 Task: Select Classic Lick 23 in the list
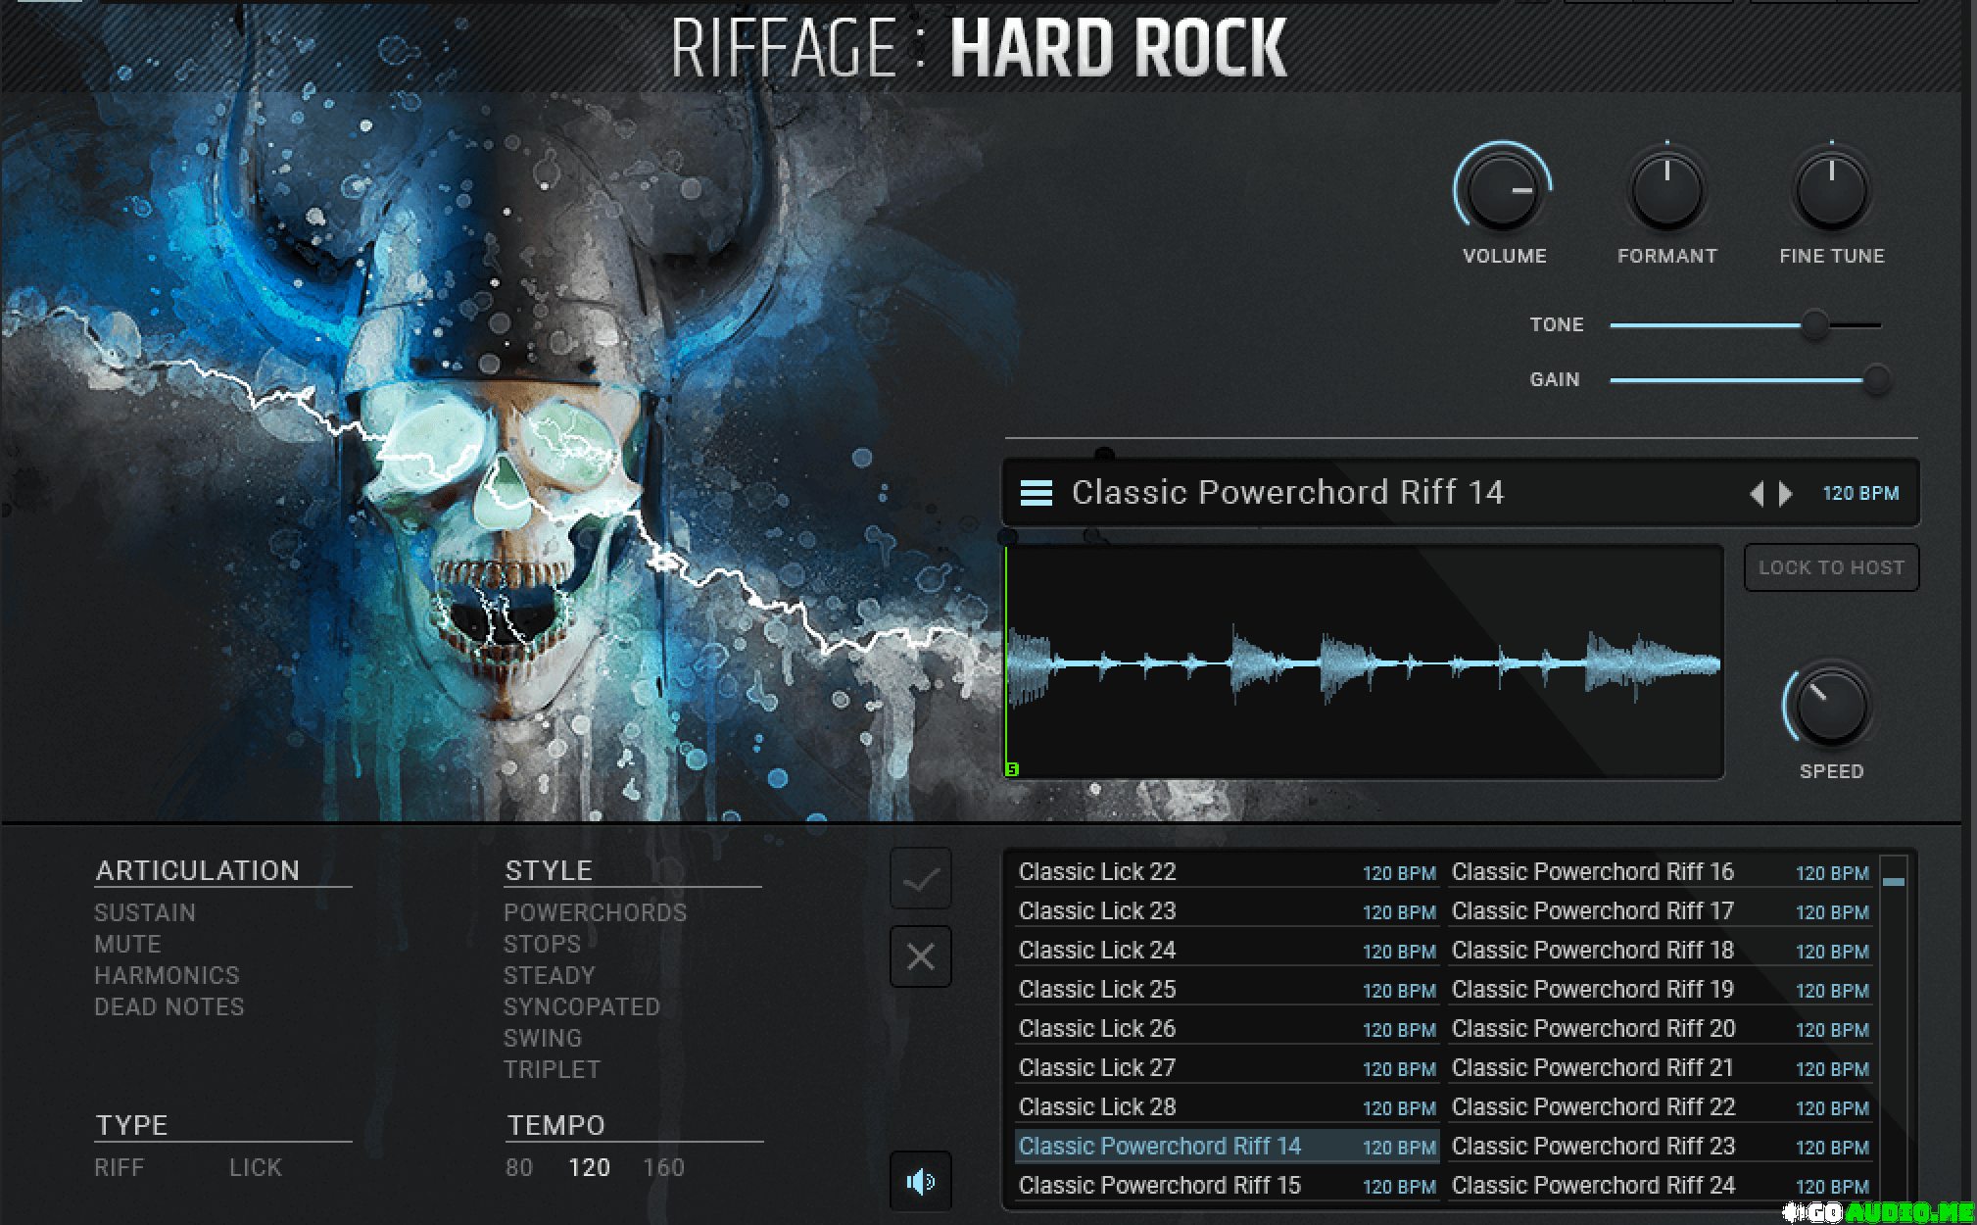pos(1227,910)
